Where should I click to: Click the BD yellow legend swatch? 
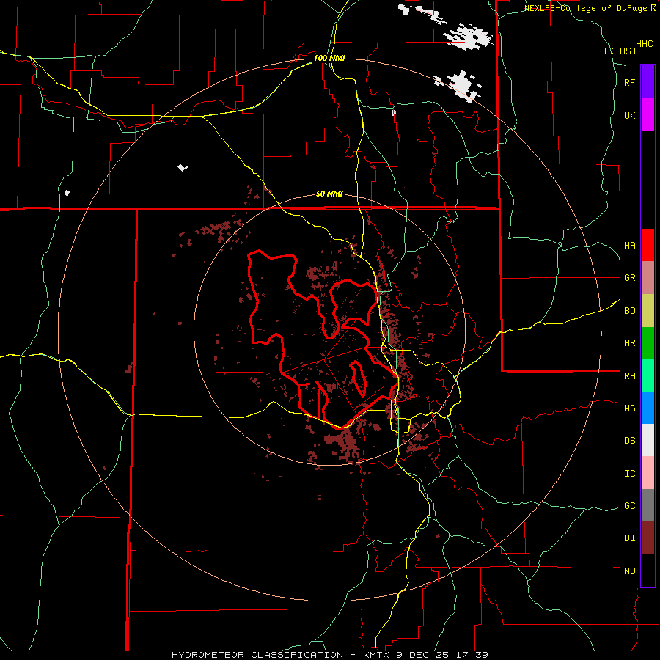648,311
